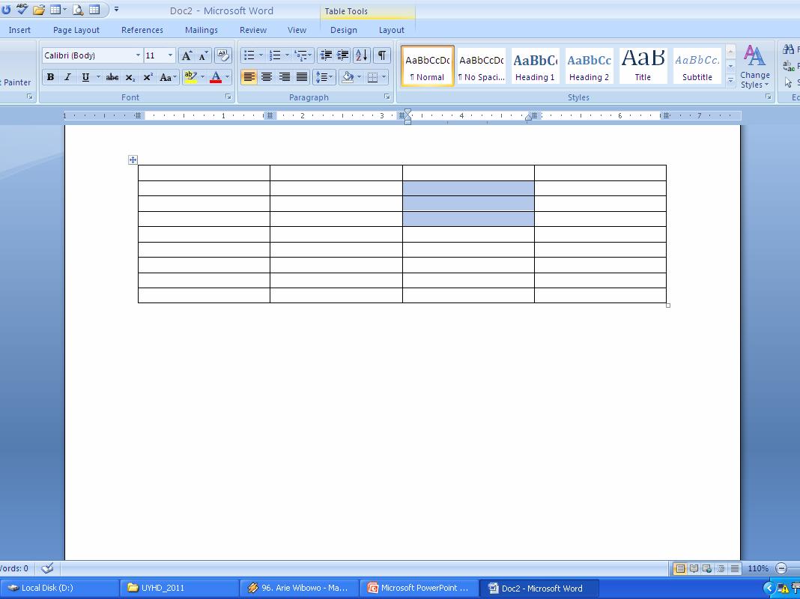Screen dimensions: 800x599
Task: Open the Font dialog launcher
Action: click(x=228, y=97)
